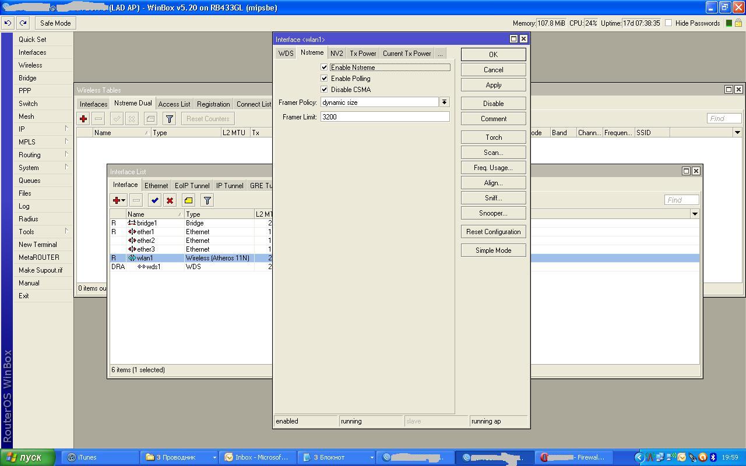Viewport: 746px width, 466px height.
Task: Click the redo arrow in WinBox toolbar
Action: click(x=23, y=23)
